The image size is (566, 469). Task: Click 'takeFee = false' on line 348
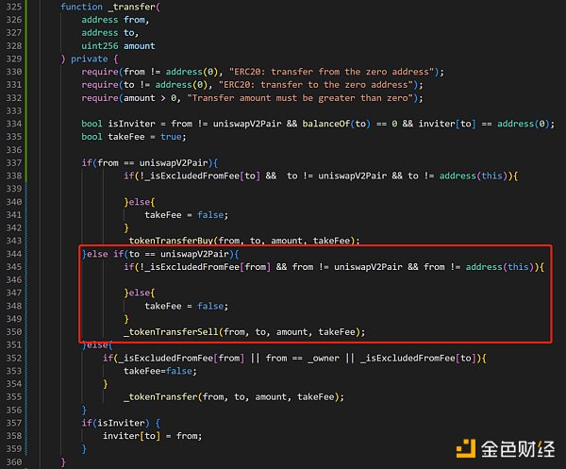pyautogui.click(x=186, y=306)
